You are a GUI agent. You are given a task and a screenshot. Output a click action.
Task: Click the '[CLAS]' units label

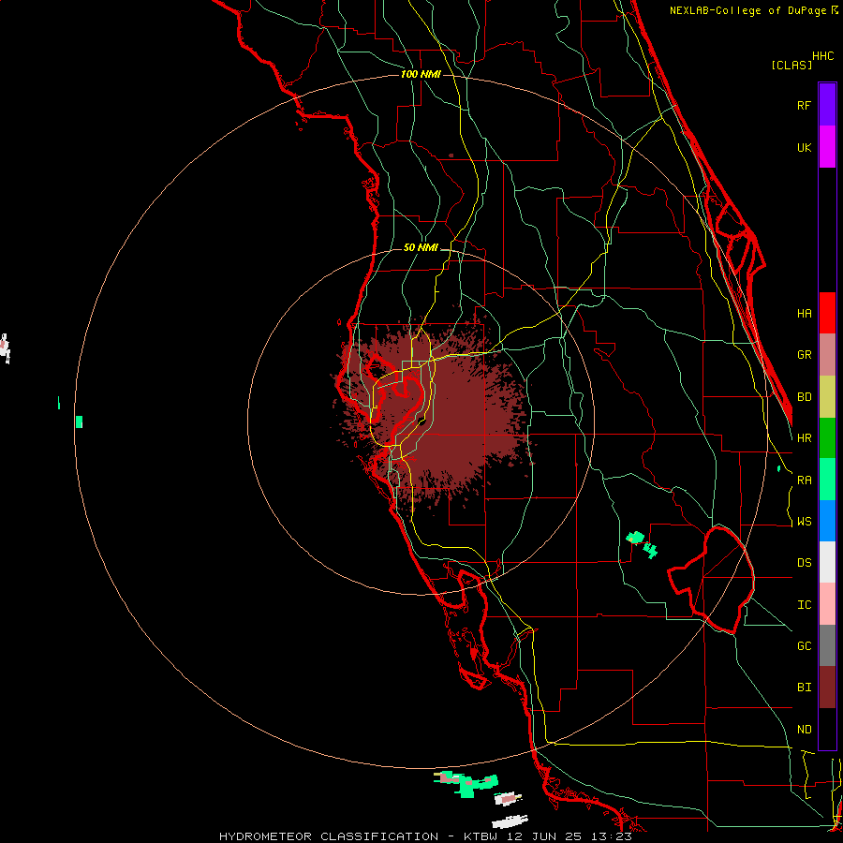[791, 66]
